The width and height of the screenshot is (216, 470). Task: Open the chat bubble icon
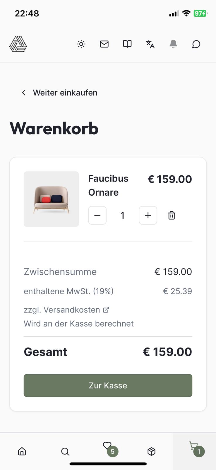coord(196,44)
